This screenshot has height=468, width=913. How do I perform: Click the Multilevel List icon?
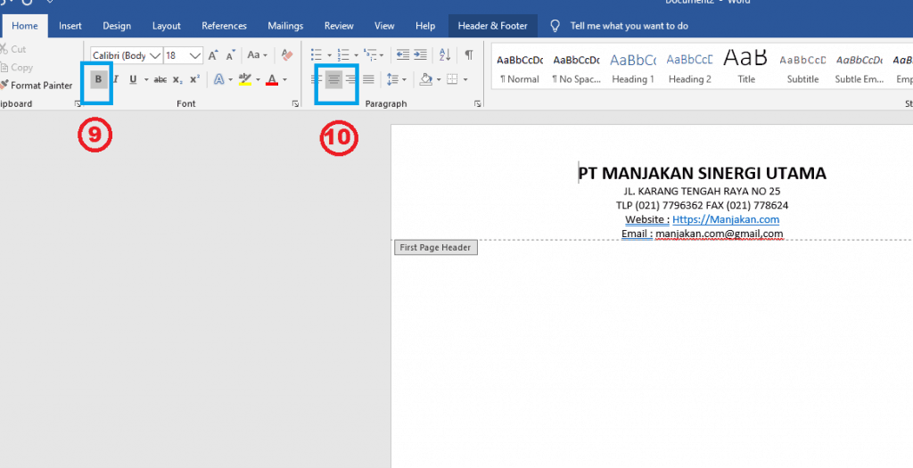click(x=370, y=55)
